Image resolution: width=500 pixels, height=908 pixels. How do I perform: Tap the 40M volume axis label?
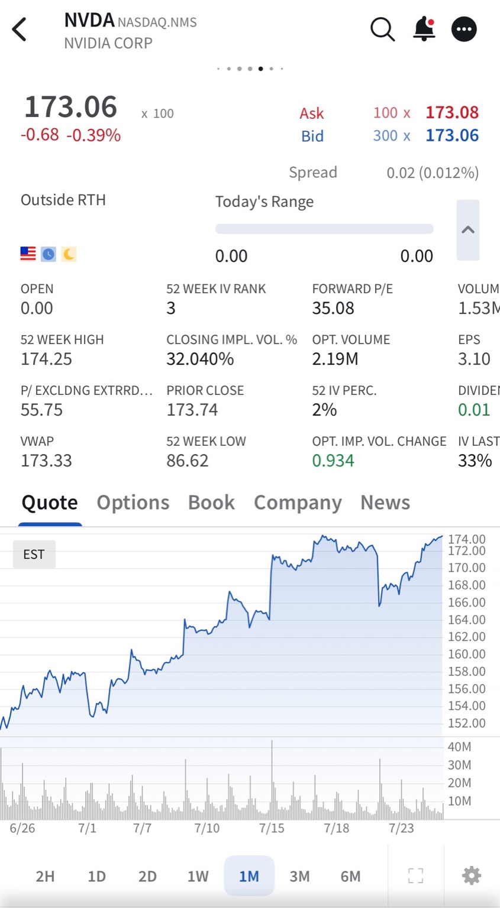coord(459,747)
